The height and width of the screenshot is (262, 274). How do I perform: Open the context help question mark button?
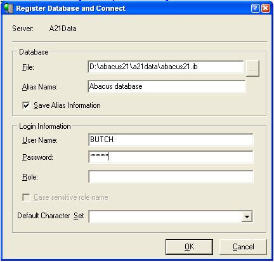255,8
